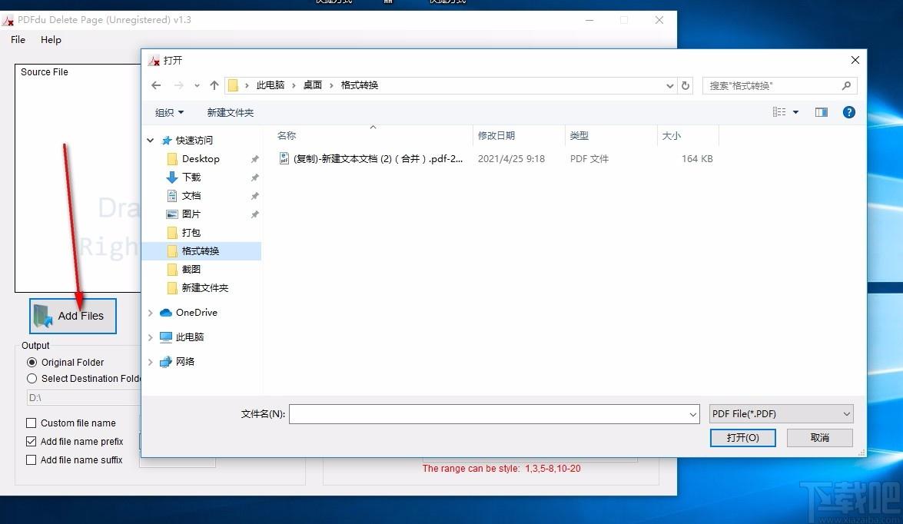
Task: Click the view layout icon
Action: point(779,112)
